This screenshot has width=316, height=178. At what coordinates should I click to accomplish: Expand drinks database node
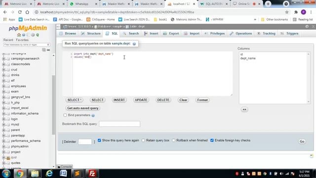point(3,75)
